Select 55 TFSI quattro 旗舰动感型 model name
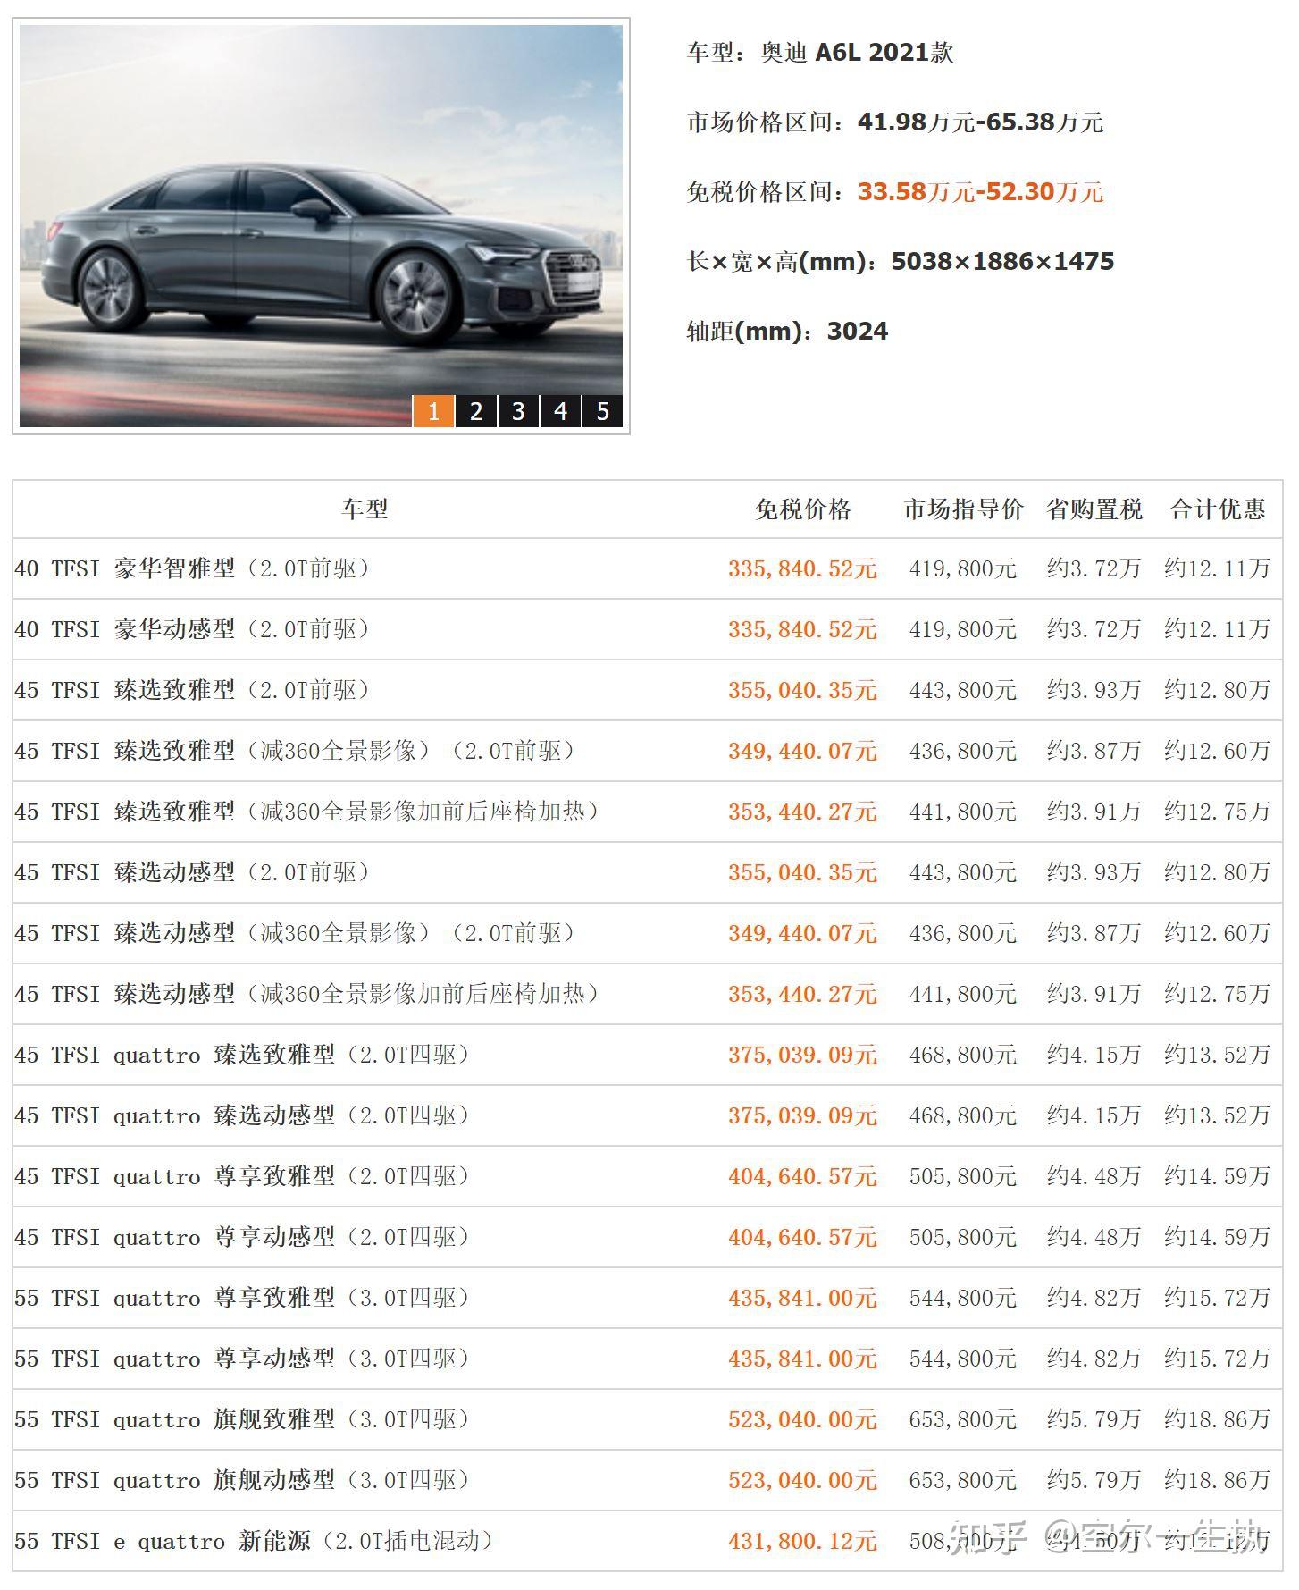This screenshot has width=1299, height=1590. (242, 1480)
